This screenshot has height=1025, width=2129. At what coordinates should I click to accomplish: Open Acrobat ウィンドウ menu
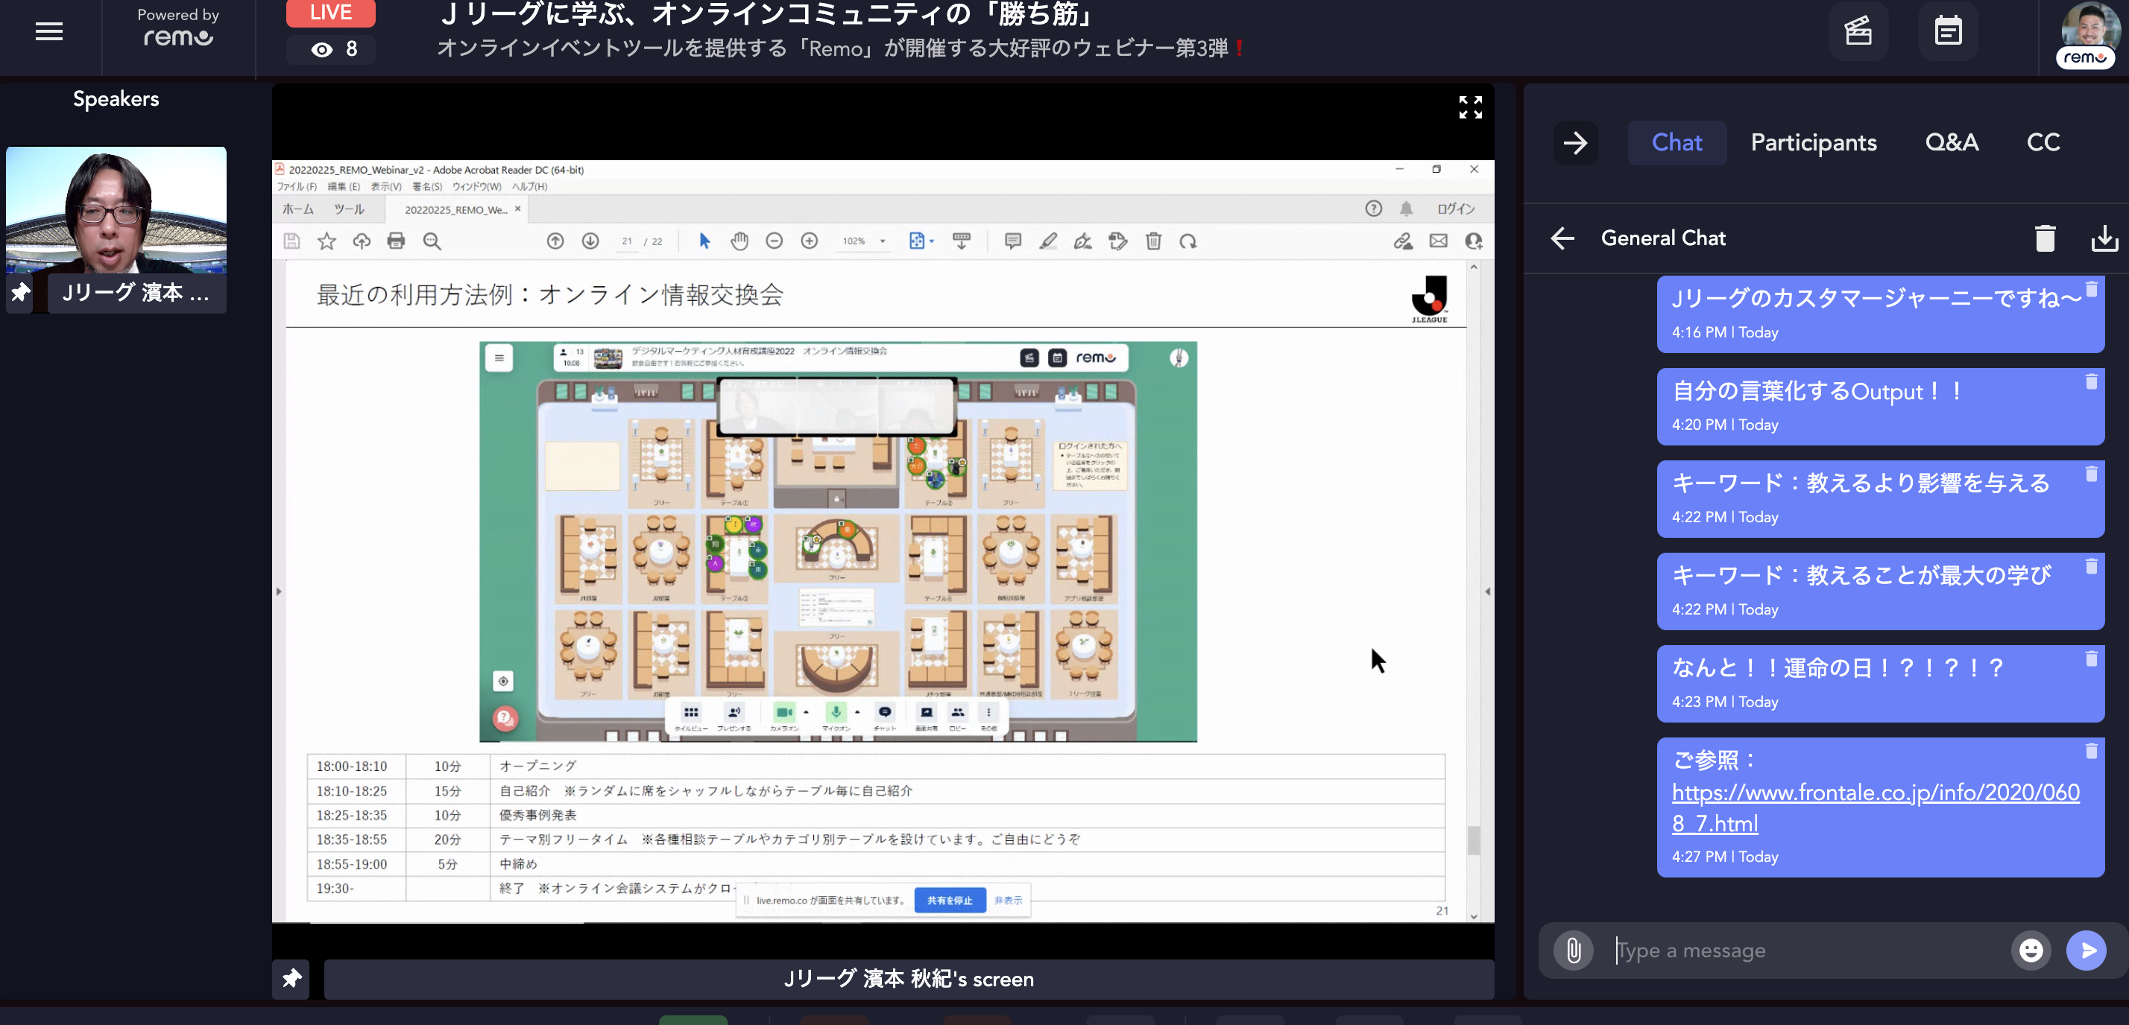[x=476, y=187]
